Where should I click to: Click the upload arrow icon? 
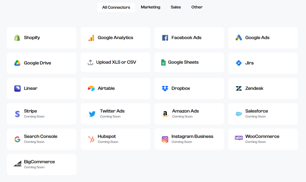coord(90,62)
